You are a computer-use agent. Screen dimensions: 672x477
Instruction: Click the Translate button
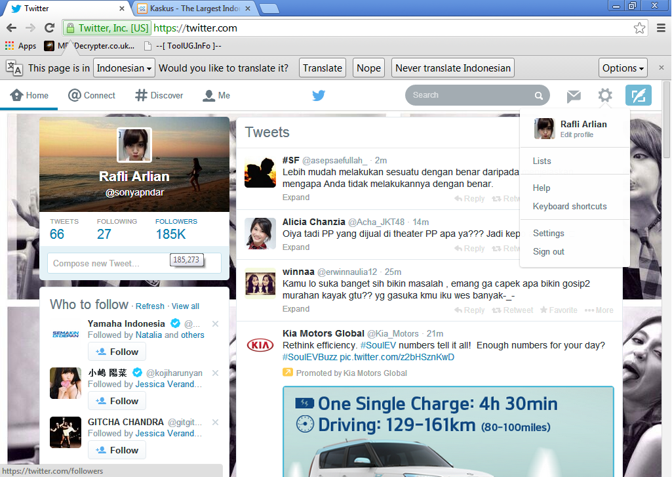323,68
